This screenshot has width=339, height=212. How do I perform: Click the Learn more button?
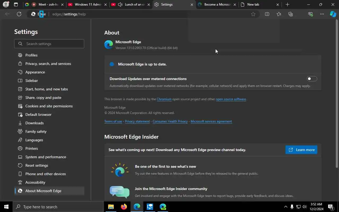pos(301,150)
